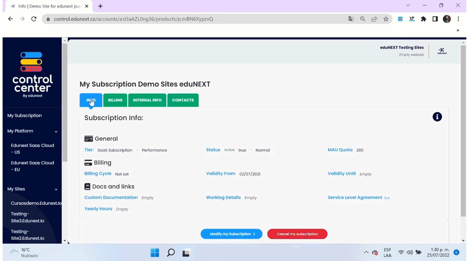Open the Testing-Site3.Edunext.Io site
Viewport: 469px width, 261px height.
pos(27,217)
